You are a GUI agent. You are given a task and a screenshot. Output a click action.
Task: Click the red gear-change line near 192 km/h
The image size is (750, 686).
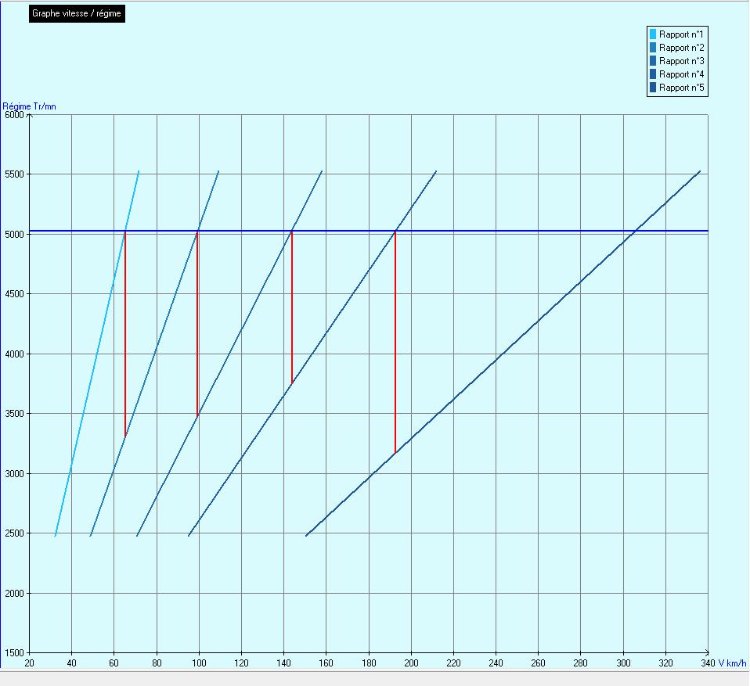[x=395, y=343]
